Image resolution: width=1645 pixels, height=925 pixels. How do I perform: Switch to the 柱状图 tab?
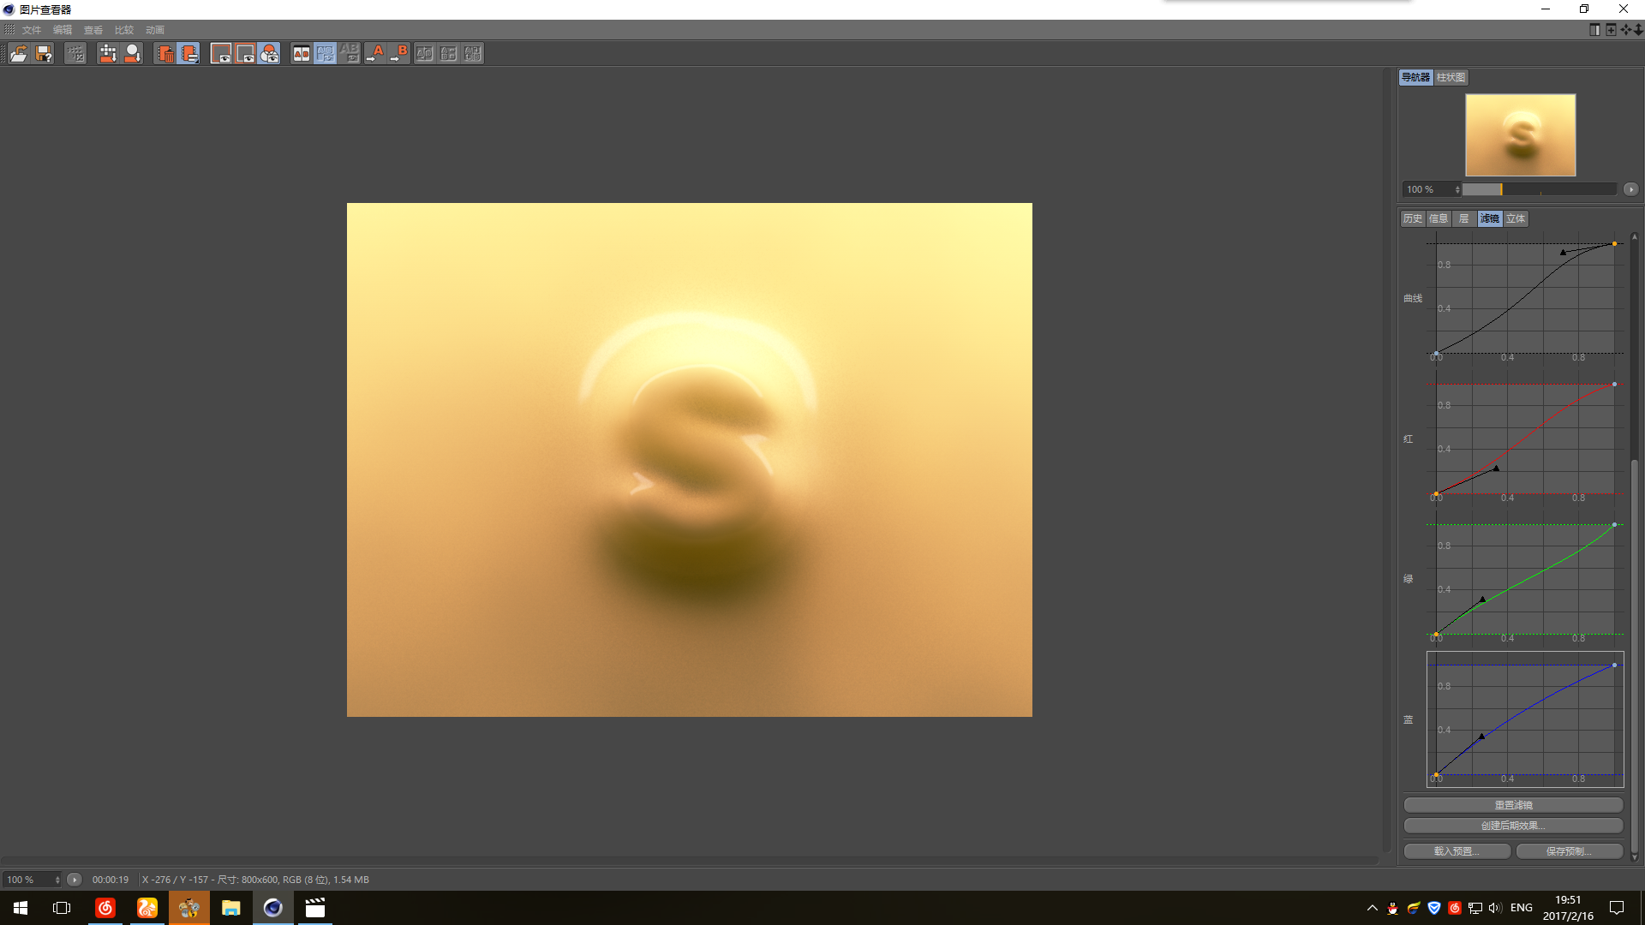click(x=1451, y=77)
